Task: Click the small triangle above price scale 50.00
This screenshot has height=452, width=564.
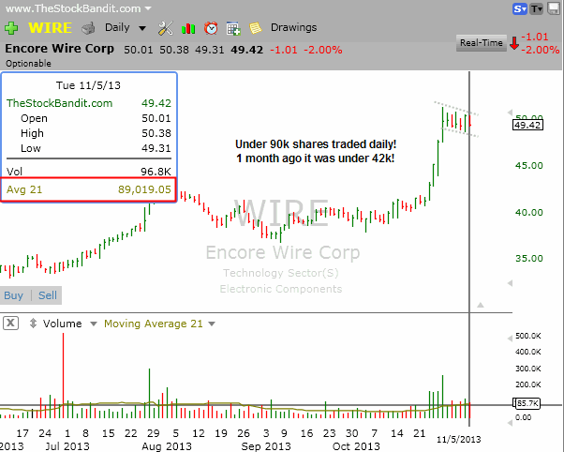Action: coord(510,113)
